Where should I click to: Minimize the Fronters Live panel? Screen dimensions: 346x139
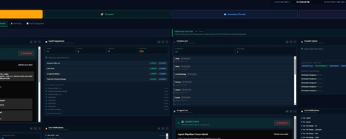tap(287, 42)
